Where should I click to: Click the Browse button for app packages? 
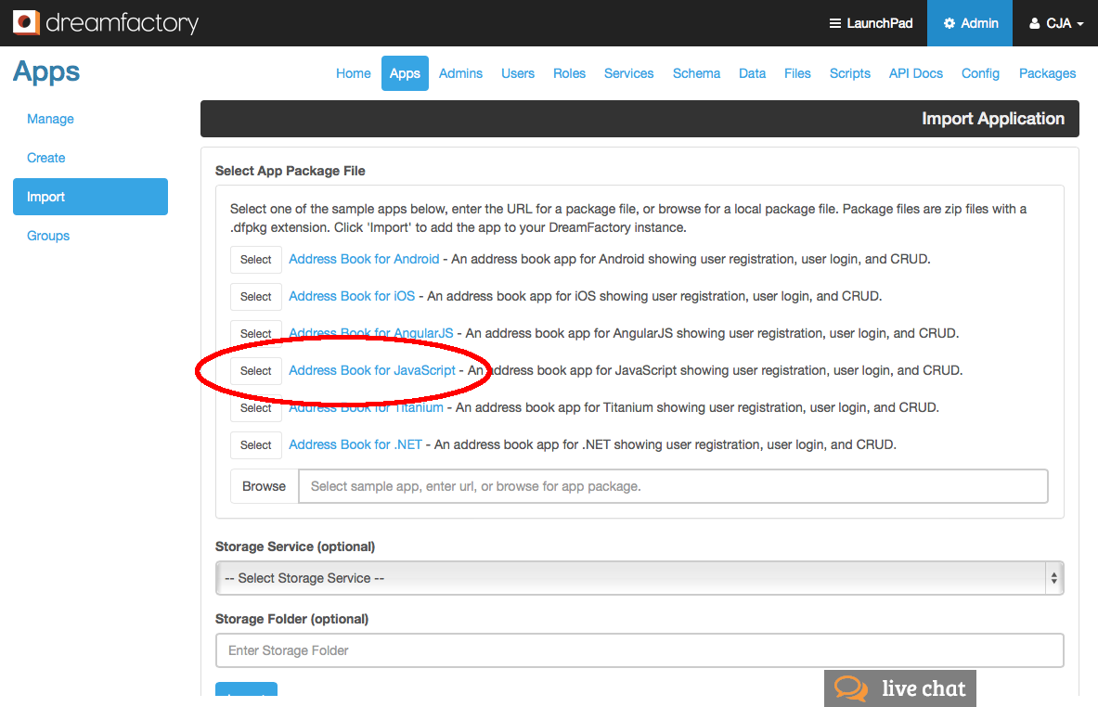264,485
